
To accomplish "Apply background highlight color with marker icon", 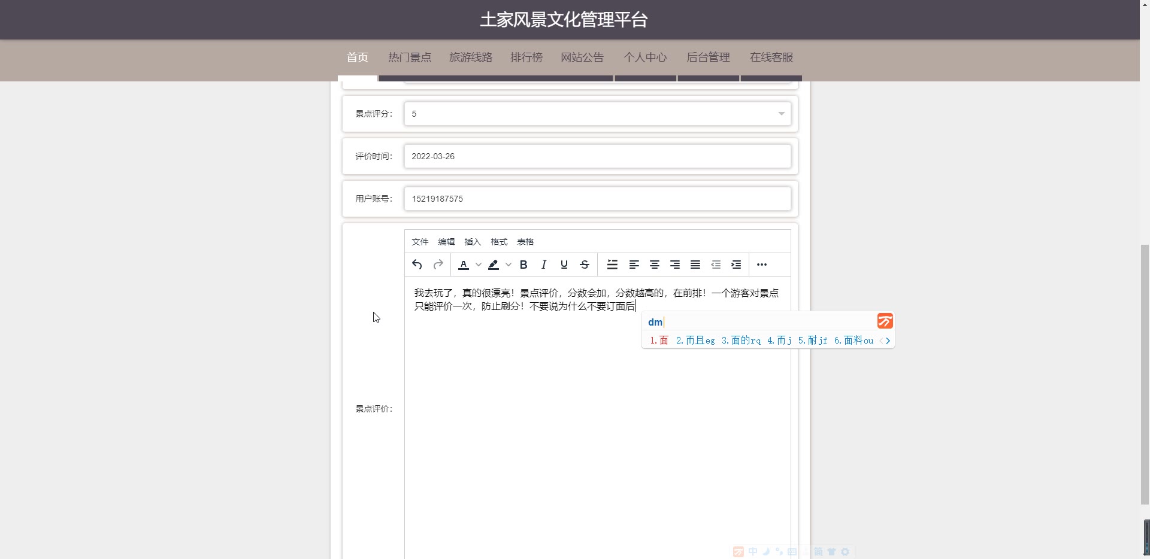I will (x=494, y=265).
